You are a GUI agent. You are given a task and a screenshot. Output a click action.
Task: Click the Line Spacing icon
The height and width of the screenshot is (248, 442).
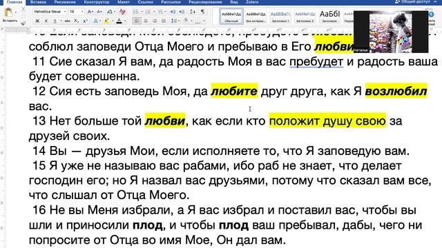(x=174, y=21)
